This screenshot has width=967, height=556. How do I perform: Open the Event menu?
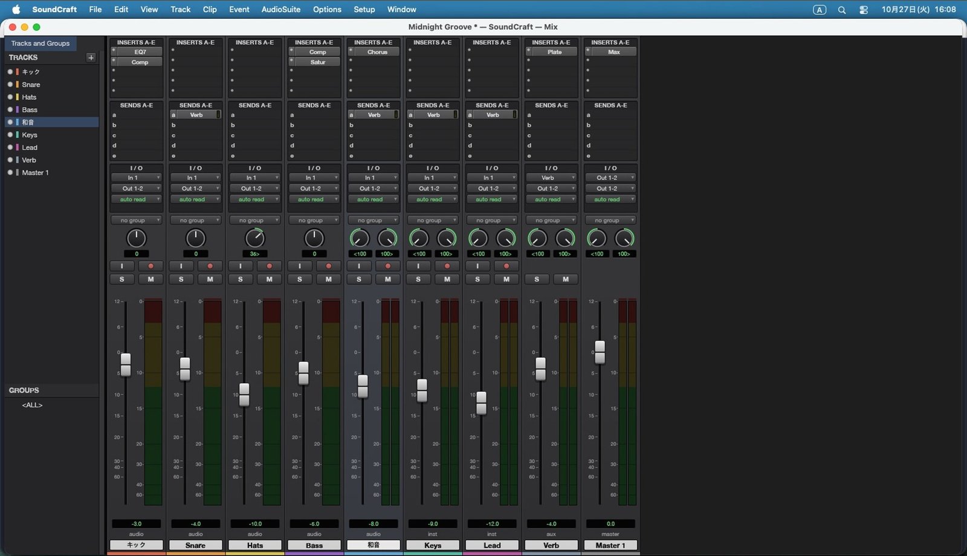point(239,10)
